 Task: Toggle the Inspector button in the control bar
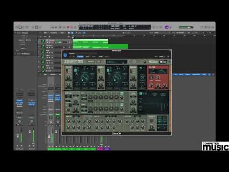20,27
